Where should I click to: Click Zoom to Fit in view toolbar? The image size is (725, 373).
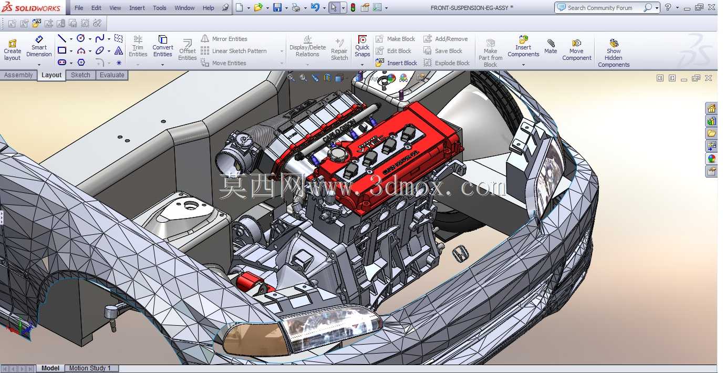(291, 78)
